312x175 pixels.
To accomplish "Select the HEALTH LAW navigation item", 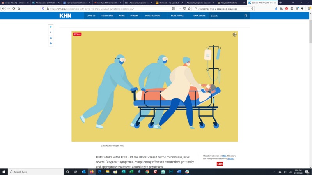I will click(x=107, y=16).
